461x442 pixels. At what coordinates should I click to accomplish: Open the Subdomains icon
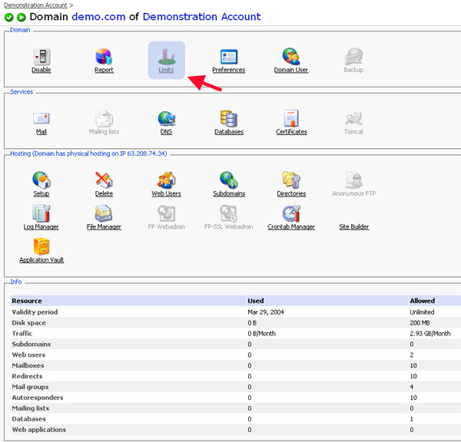(x=229, y=180)
